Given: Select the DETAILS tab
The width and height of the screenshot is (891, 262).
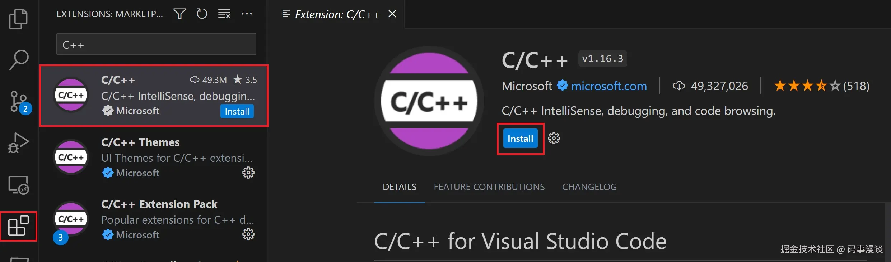Looking at the screenshot, I should pos(400,186).
